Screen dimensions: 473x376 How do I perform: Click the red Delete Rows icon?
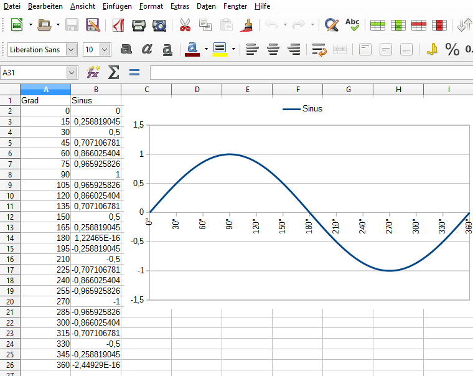pyautogui.click(x=419, y=26)
